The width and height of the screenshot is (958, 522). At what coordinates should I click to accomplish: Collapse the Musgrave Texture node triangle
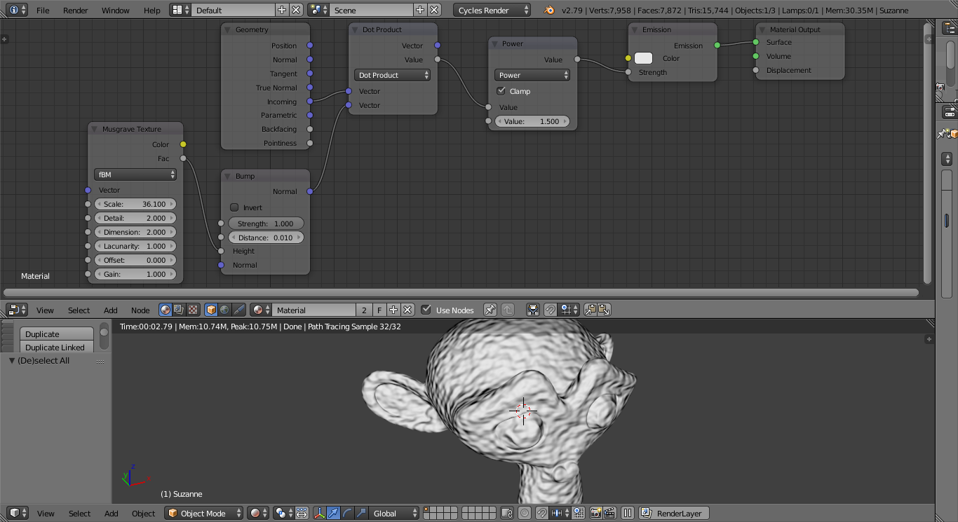[x=95, y=129]
